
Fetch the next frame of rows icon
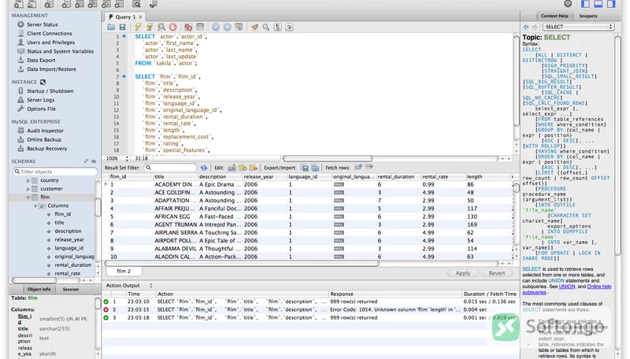click(358, 167)
